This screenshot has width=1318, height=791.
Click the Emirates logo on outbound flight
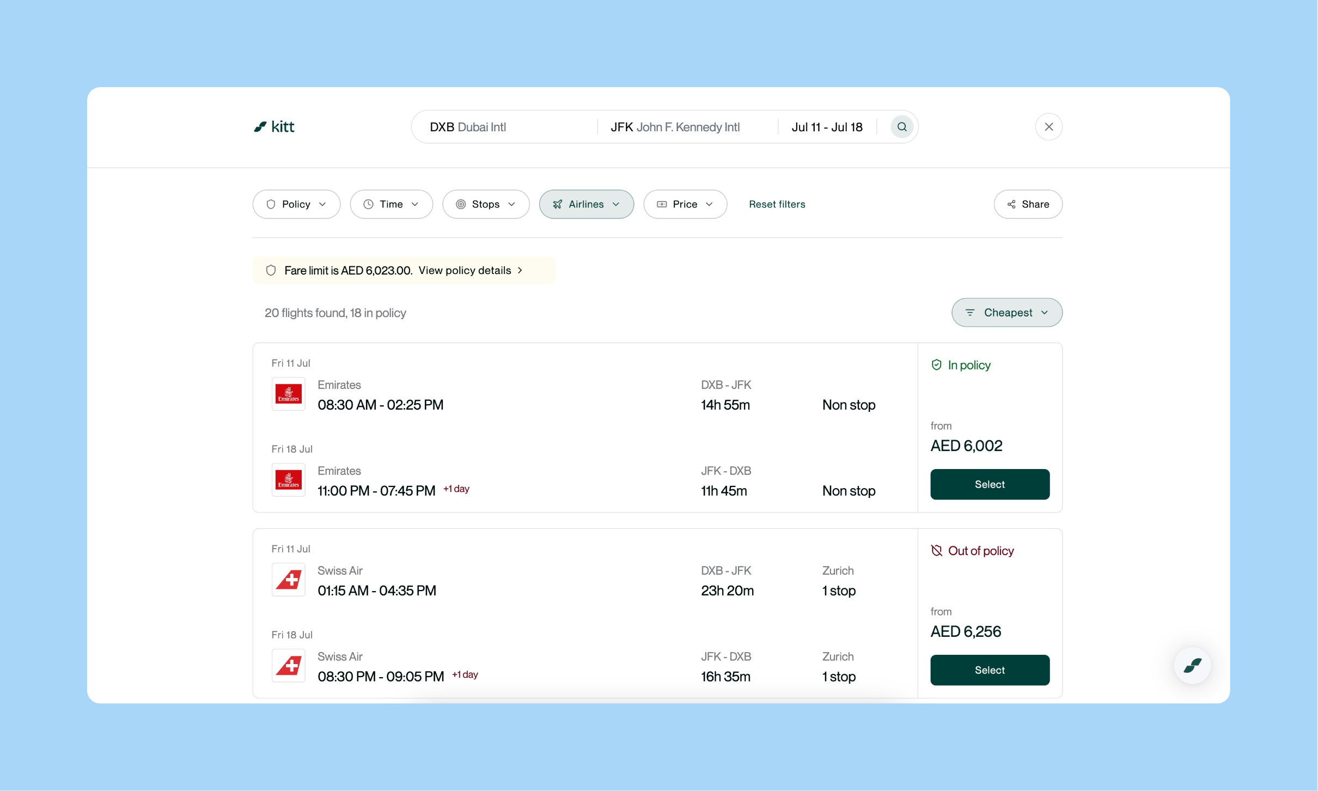point(288,393)
